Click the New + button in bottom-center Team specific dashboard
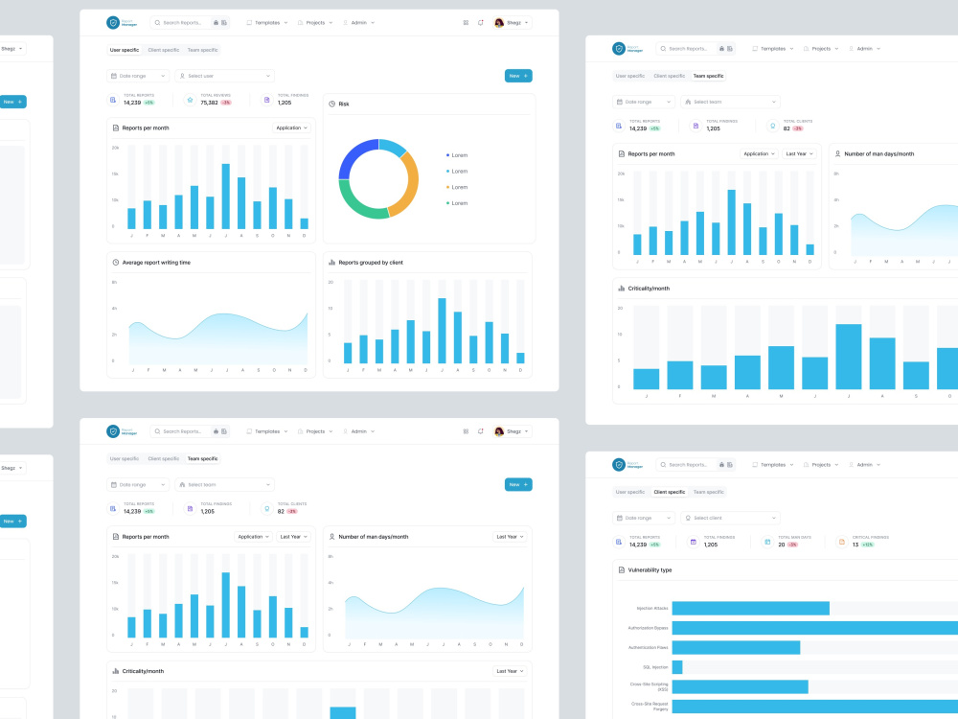Screen dimensions: 958x719 (518, 484)
